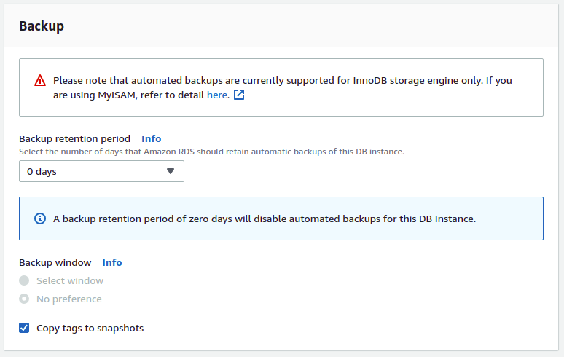Viewport: 564px width, 357px height.
Task: Click the InnoDB automated backups warning text
Action: [x=283, y=80]
